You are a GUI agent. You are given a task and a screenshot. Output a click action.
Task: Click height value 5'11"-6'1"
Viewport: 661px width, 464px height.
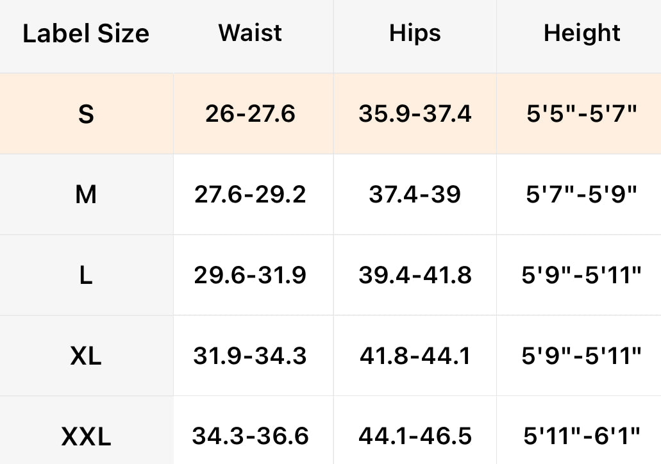pyautogui.click(x=582, y=436)
